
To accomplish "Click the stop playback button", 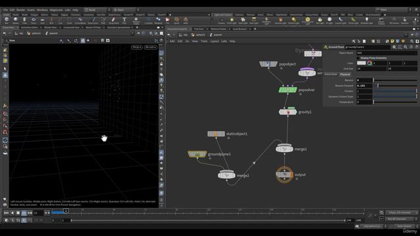I will 18,212.
